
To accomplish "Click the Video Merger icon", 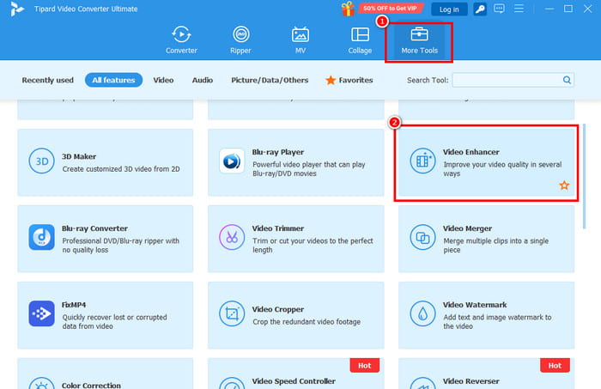I will pyautogui.click(x=422, y=237).
